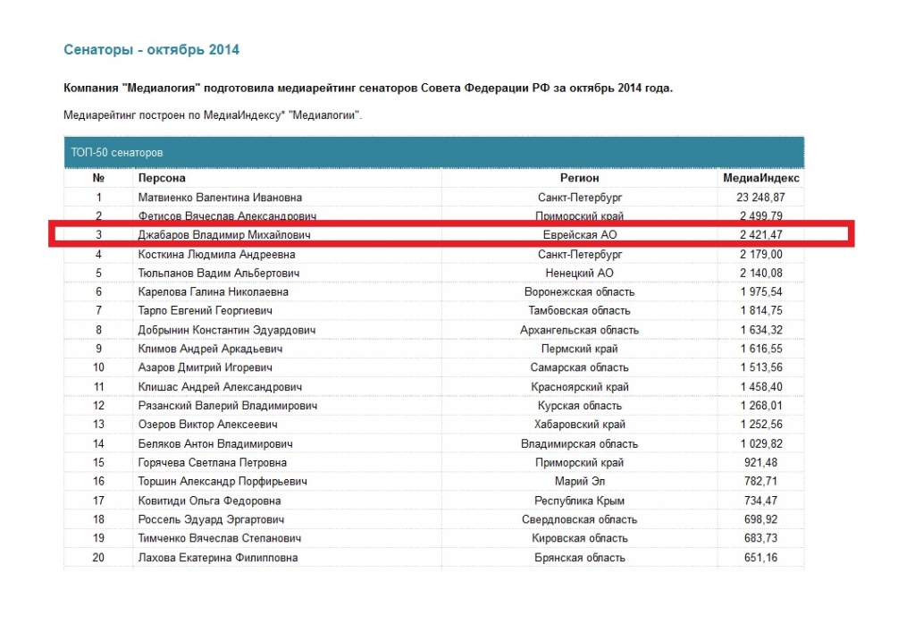915x632 pixels.
Task: Click the Еврейская АО region cell
Action: (x=579, y=234)
